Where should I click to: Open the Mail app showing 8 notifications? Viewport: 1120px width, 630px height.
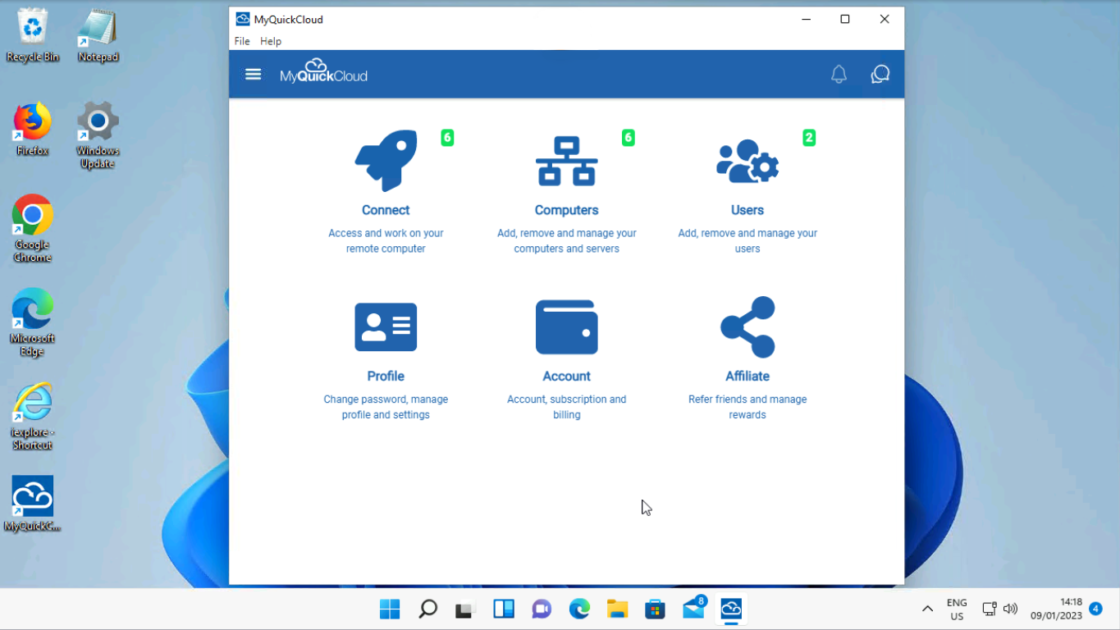point(693,609)
